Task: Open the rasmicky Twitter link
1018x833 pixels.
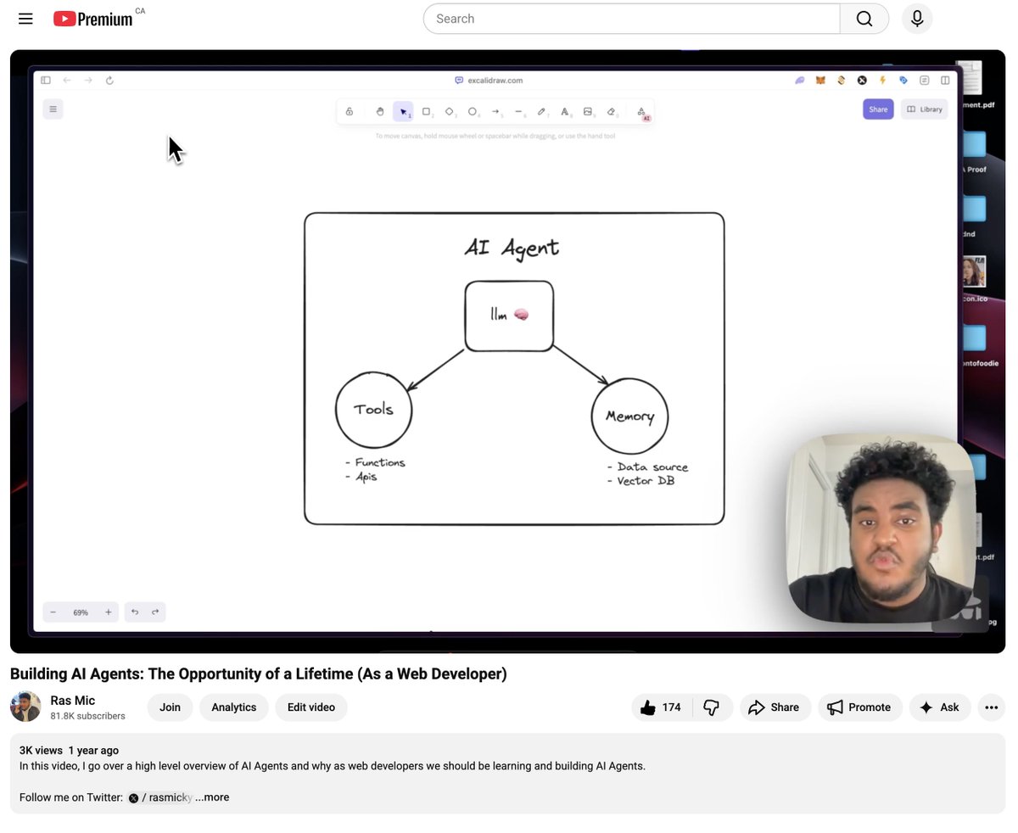Action: [160, 797]
